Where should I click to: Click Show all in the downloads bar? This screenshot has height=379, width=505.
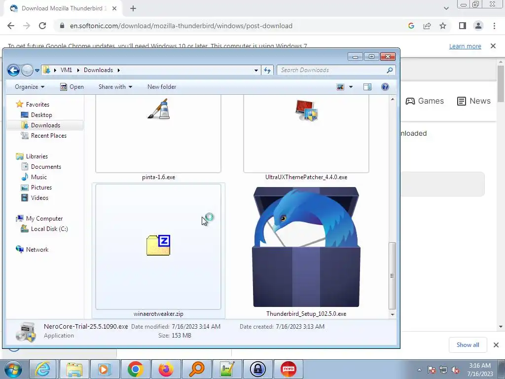[x=468, y=345]
